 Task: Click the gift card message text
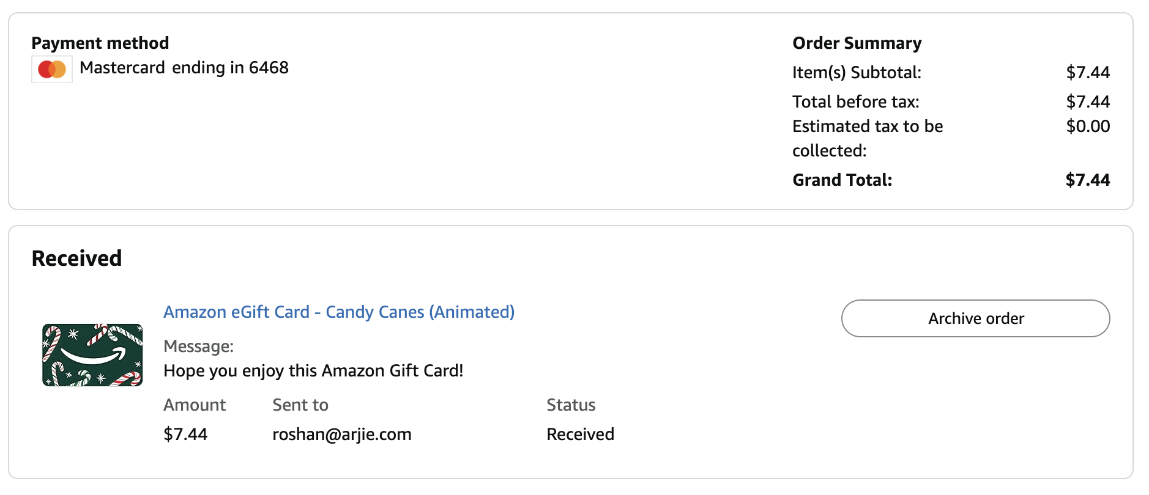[313, 371]
